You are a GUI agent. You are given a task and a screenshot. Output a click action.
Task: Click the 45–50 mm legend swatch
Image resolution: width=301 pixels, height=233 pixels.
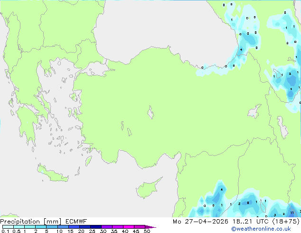(140, 227)
